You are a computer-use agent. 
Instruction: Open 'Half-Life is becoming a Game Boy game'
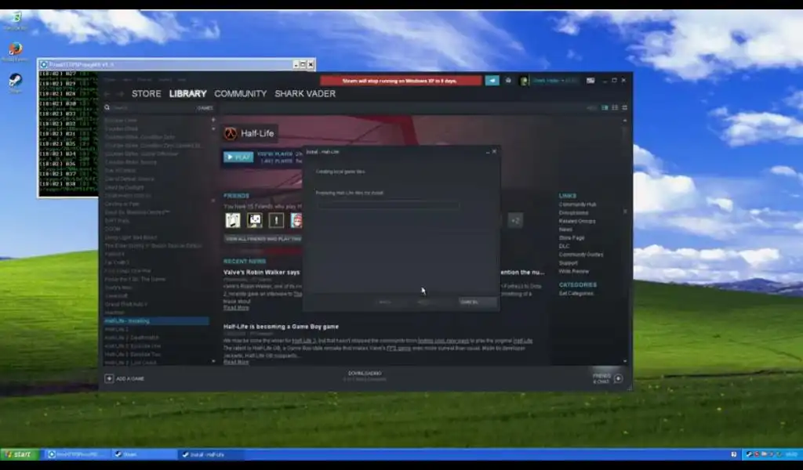(281, 327)
